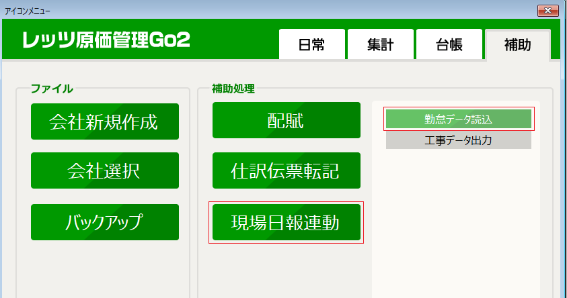Open the 集計 tab
Image resolution: width=567 pixels, height=298 pixels.
point(381,44)
